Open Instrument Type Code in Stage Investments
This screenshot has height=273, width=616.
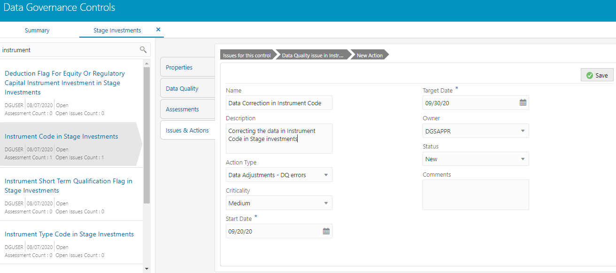[x=69, y=234]
